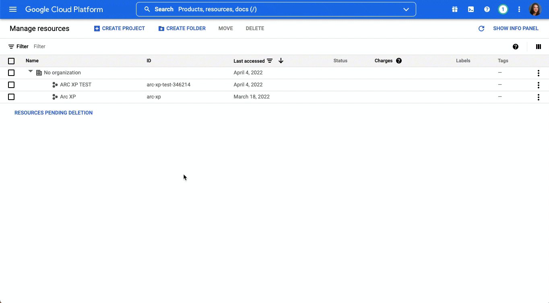The width and height of the screenshot is (549, 303).
Task: Open the Charges help question icon
Action: tap(399, 61)
